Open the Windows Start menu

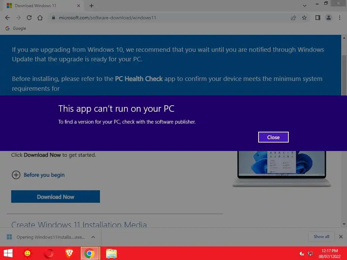point(8,253)
